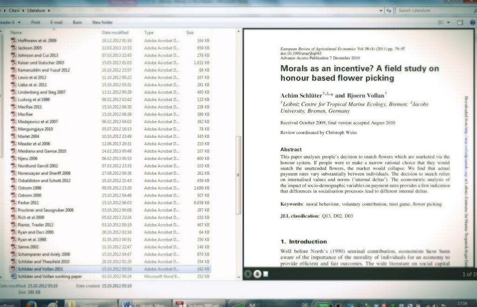477x307 pixels.
Task: Open the change view options dropdown arrow
Action: (448, 22)
